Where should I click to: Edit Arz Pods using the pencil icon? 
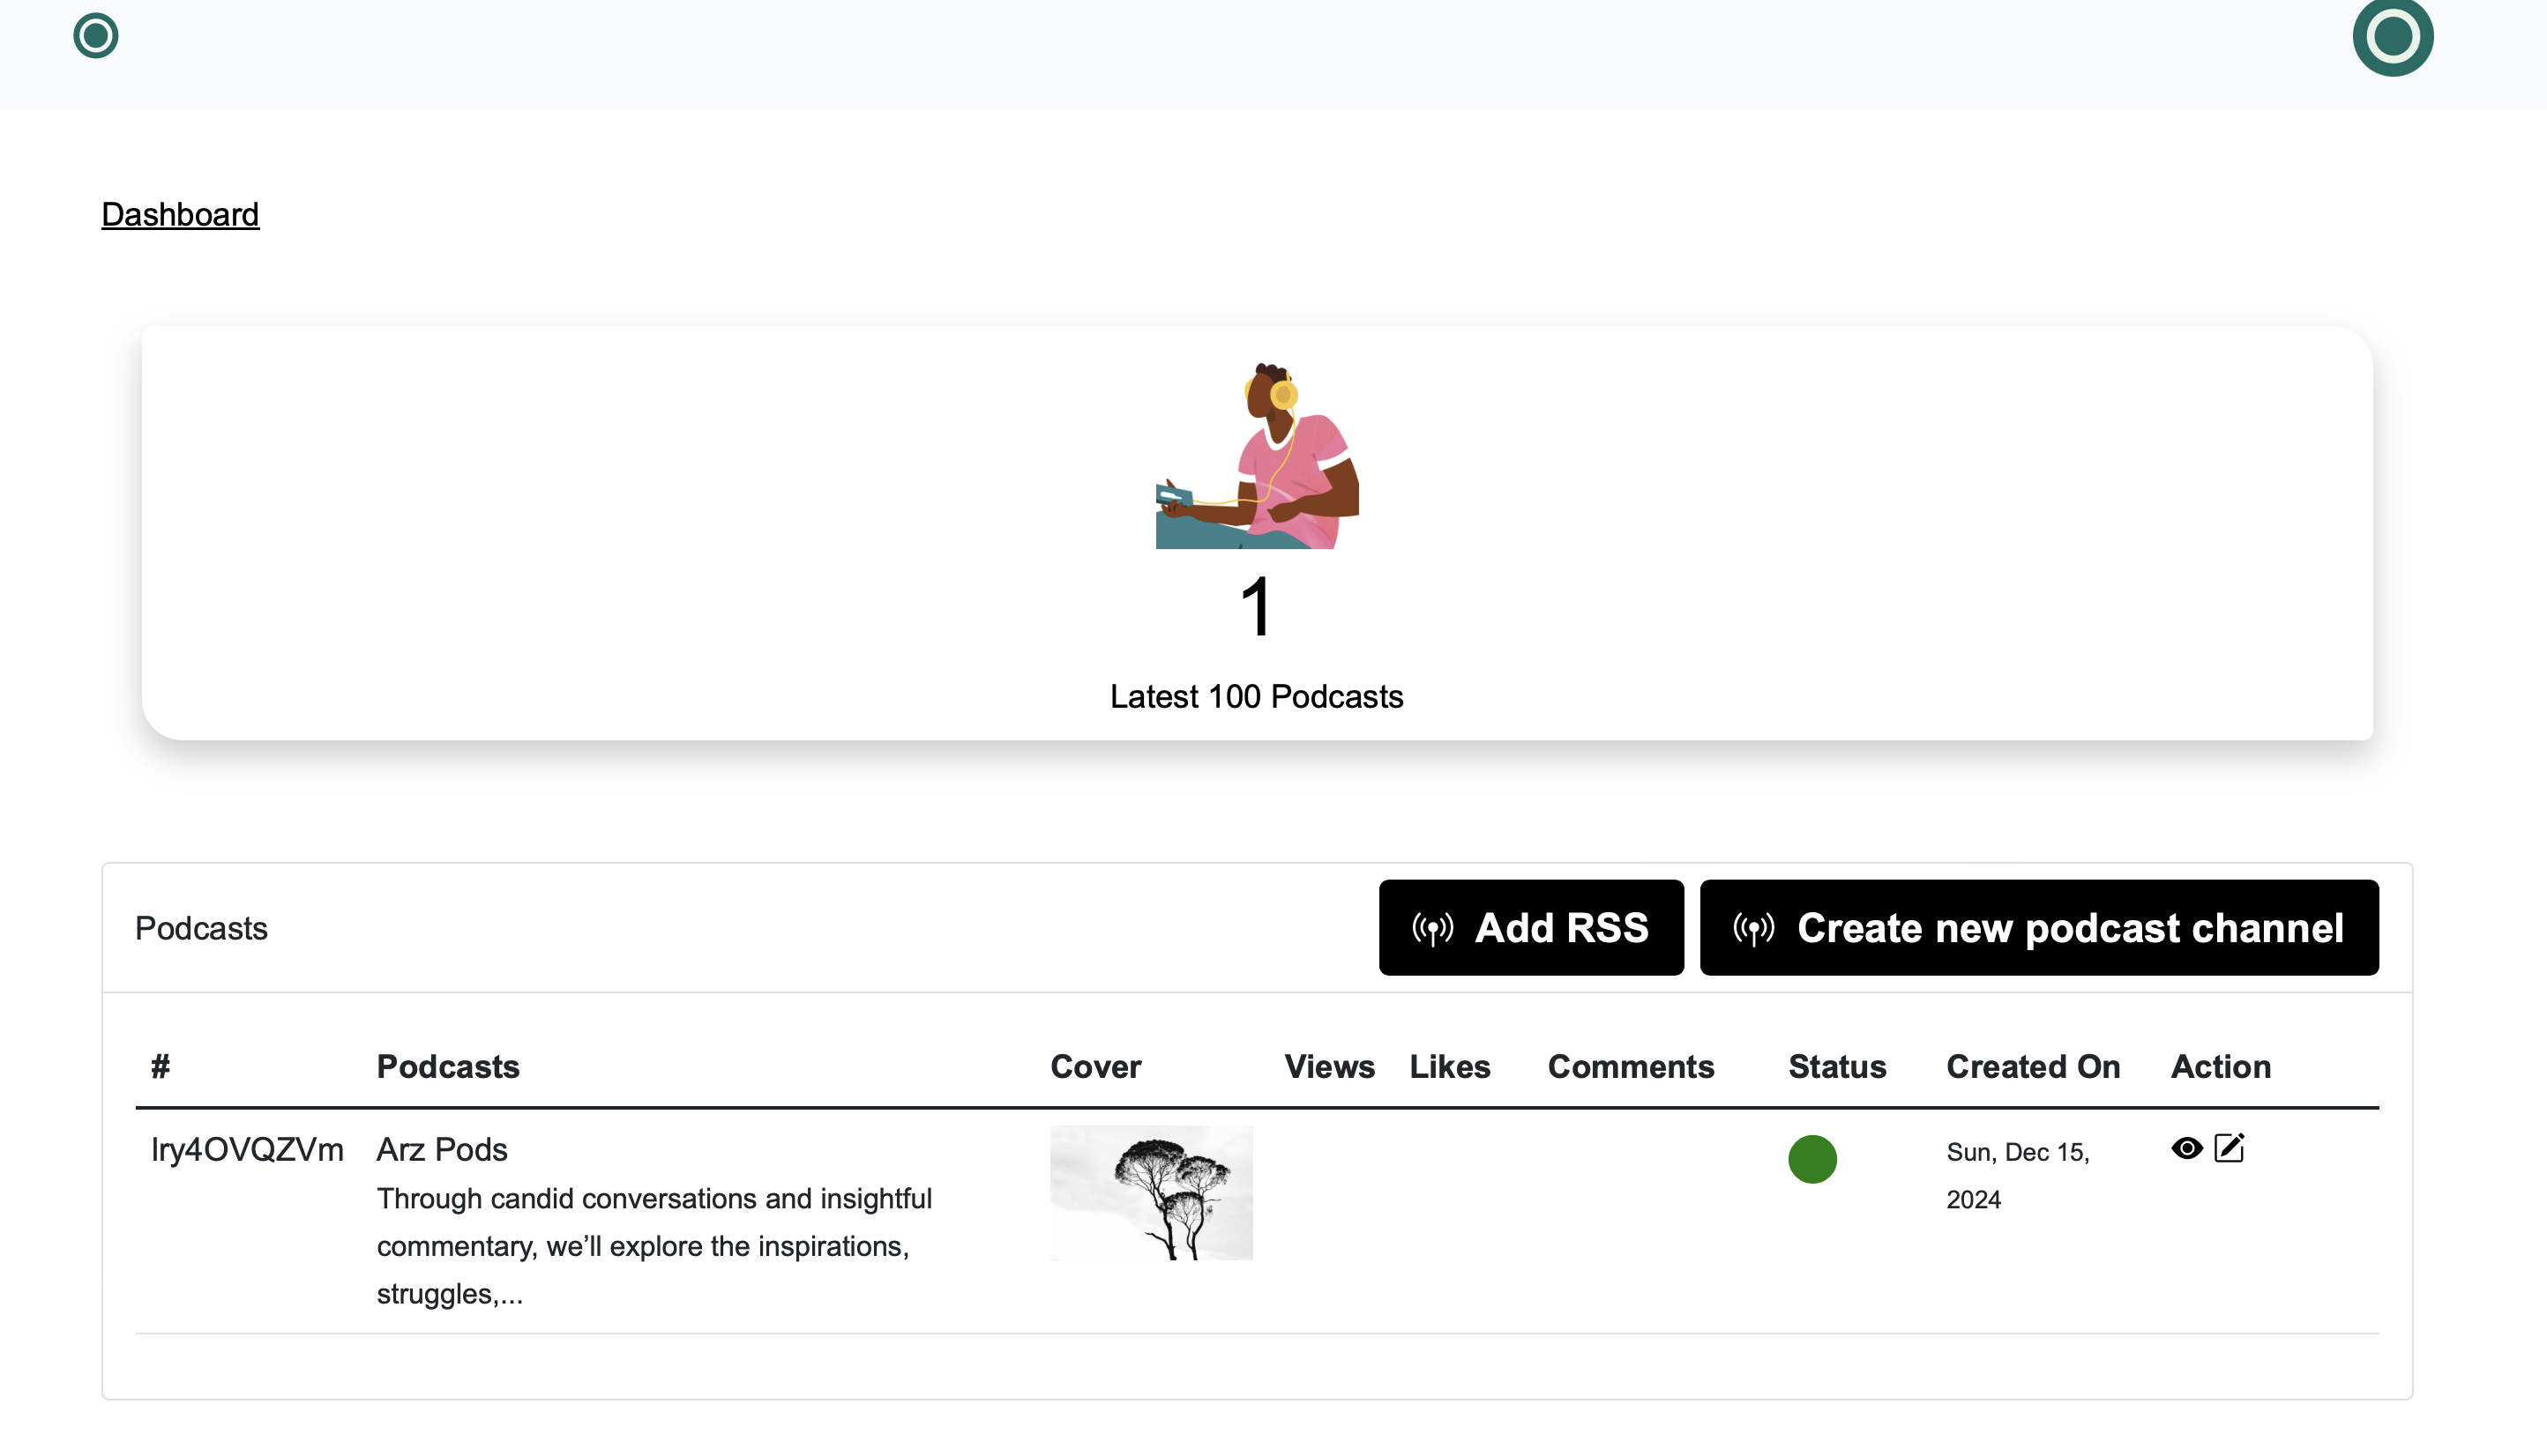point(2230,1147)
